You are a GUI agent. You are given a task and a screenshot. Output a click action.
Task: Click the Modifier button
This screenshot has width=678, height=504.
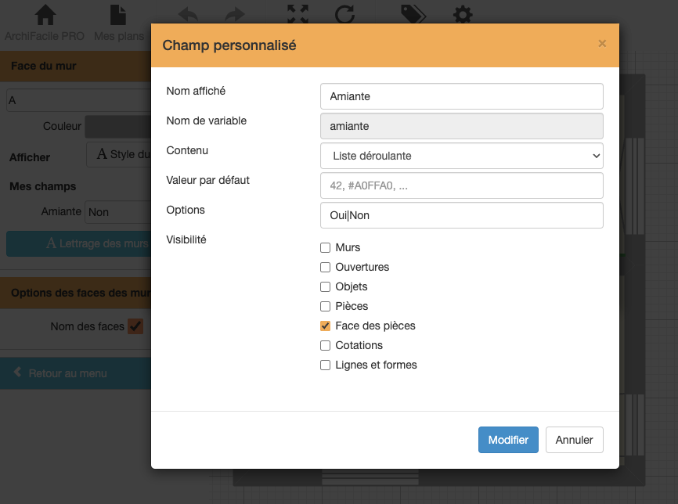click(x=508, y=440)
